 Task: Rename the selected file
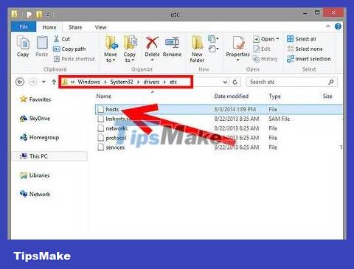coord(172,46)
